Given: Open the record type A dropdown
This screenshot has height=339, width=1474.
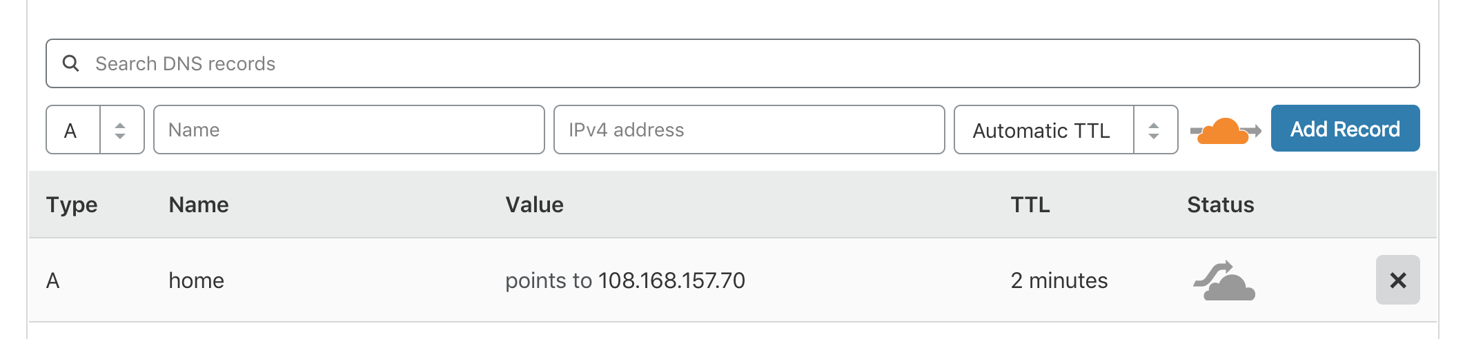Looking at the screenshot, I should click(x=95, y=130).
